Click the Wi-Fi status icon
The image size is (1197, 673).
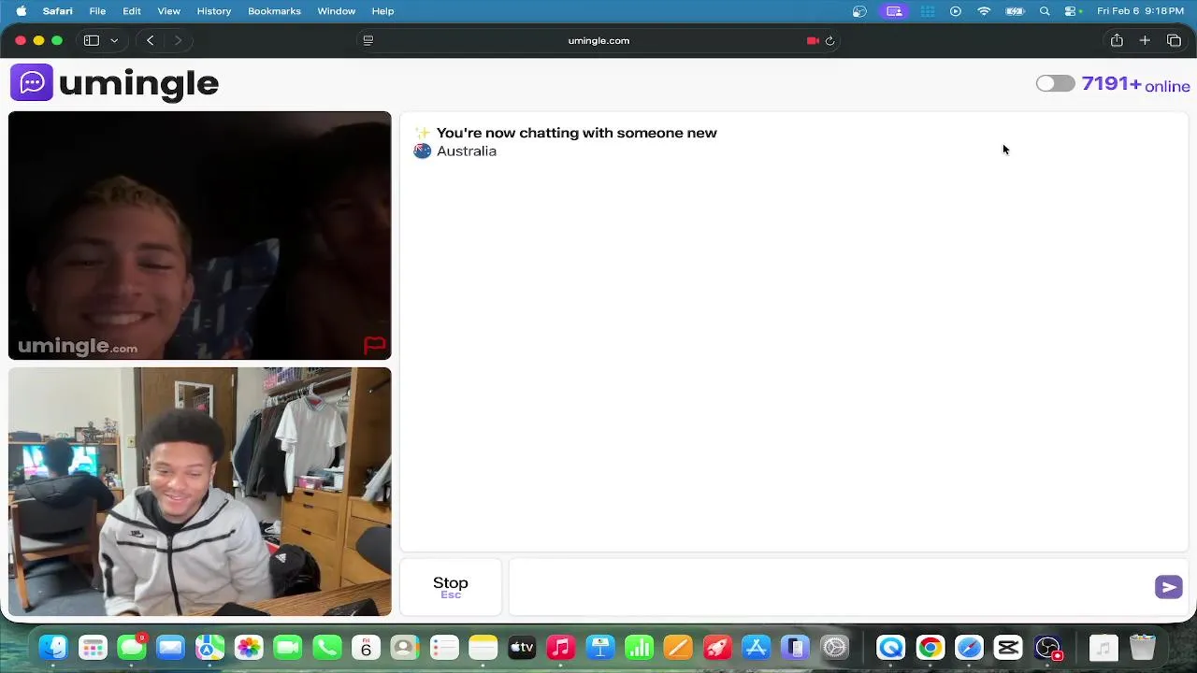(984, 11)
